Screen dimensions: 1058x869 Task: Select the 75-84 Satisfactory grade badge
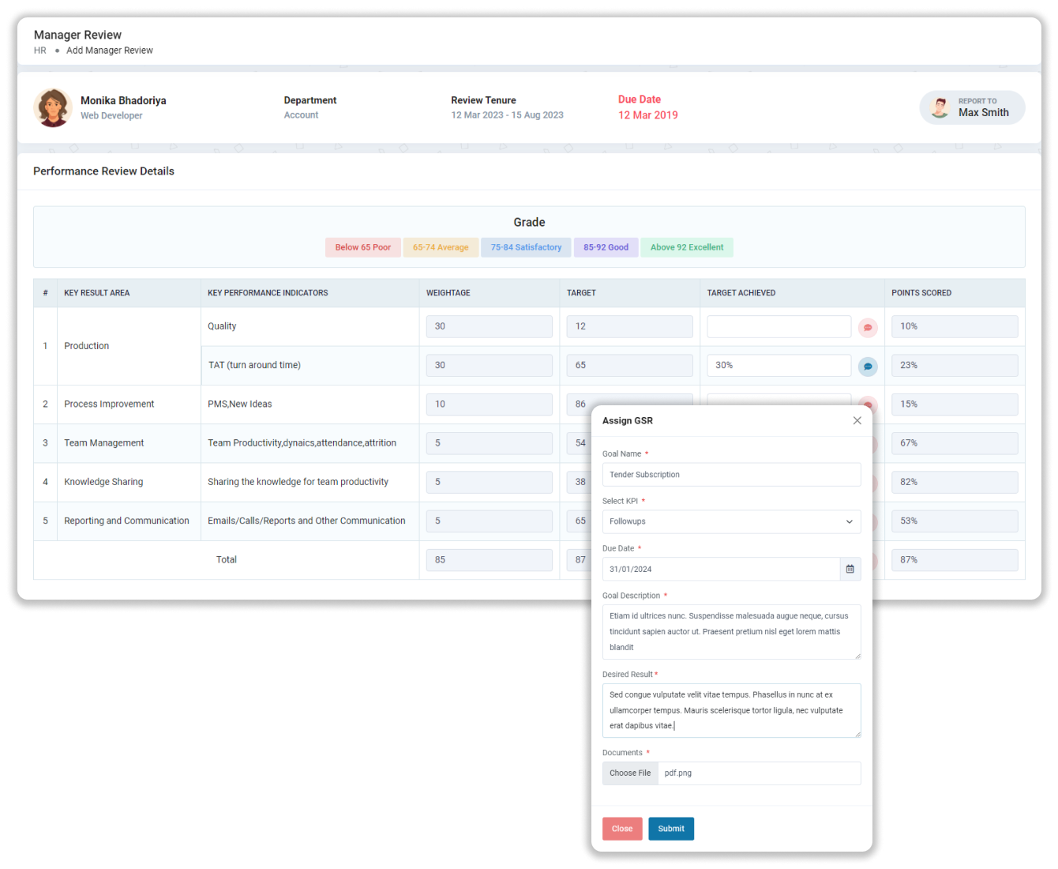tap(526, 247)
